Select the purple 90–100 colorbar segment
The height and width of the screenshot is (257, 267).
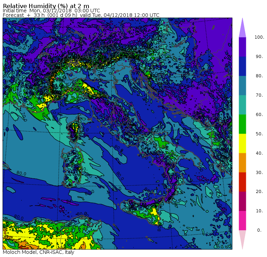tap(242, 47)
